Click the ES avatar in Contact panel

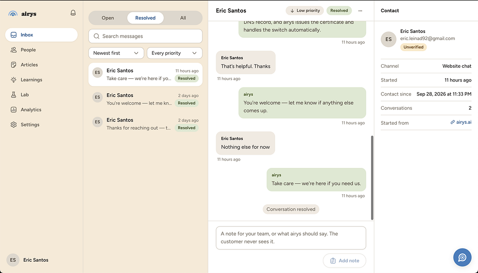click(x=388, y=39)
